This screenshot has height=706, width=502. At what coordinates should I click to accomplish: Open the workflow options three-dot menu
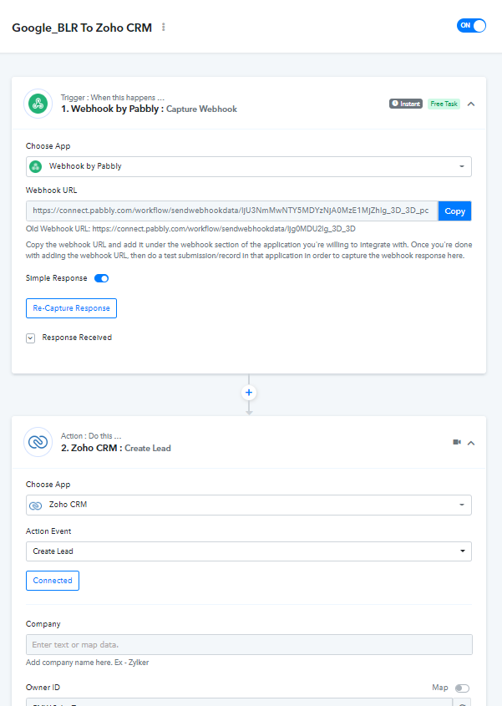point(164,28)
